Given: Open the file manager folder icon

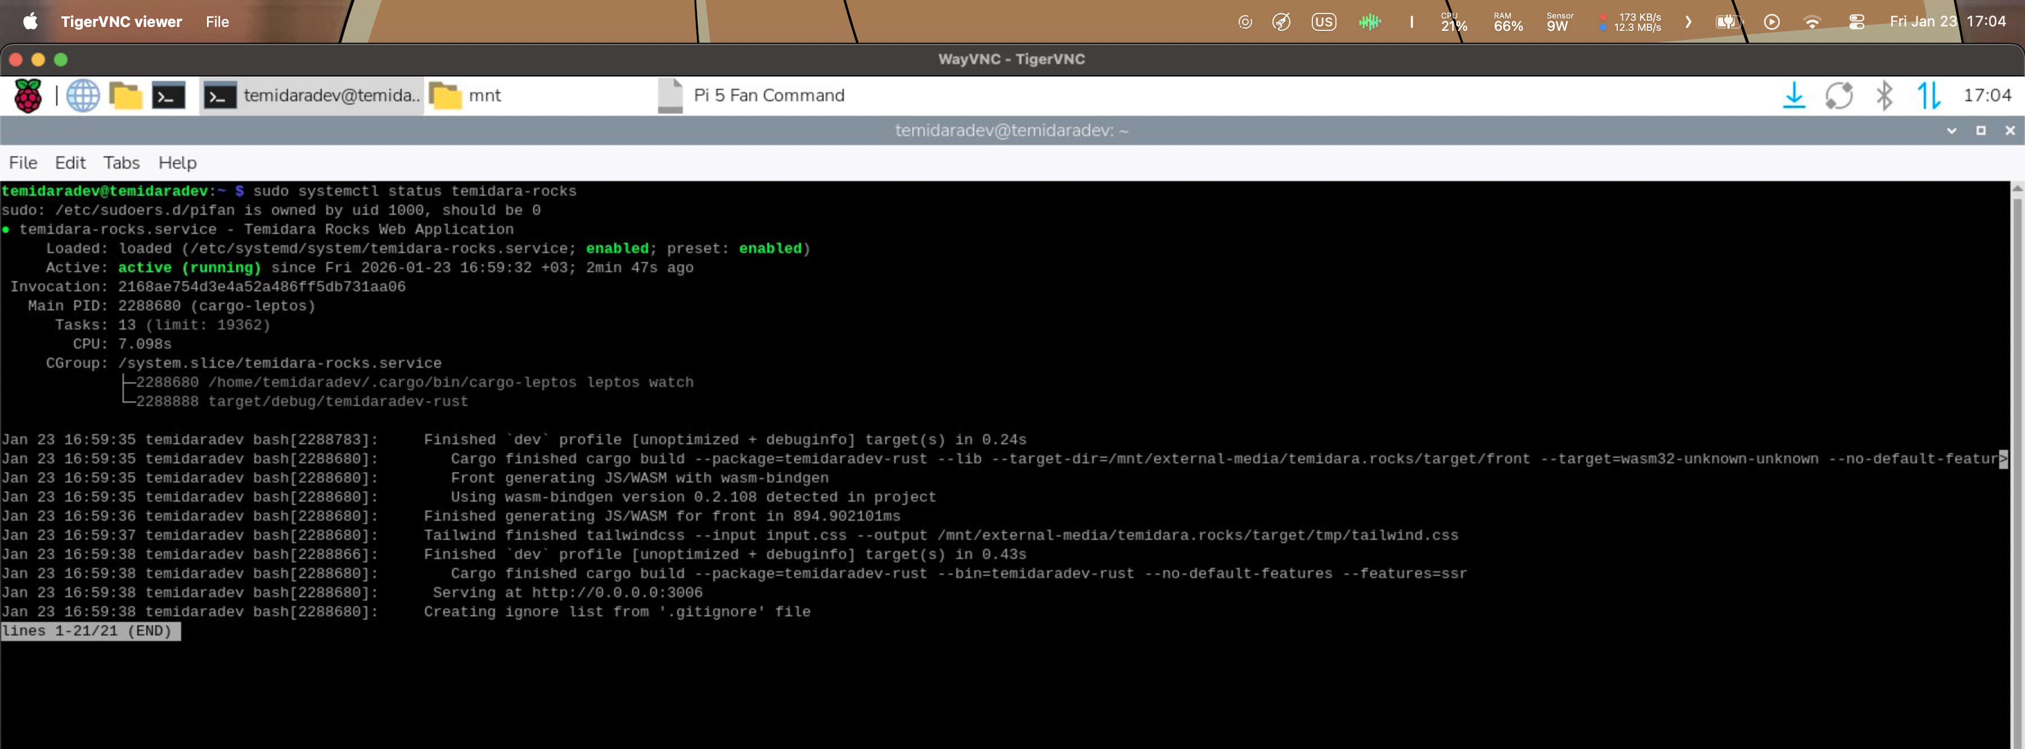Looking at the screenshot, I should pyautogui.click(x=125, y=96).
